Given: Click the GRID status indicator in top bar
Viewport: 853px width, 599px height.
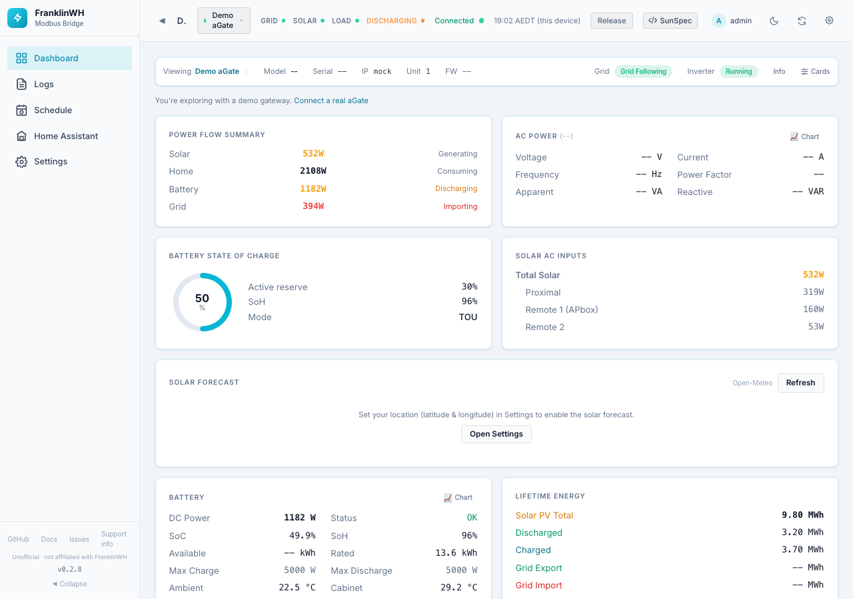Looking at the screenshot, I should tap(273, 21).
